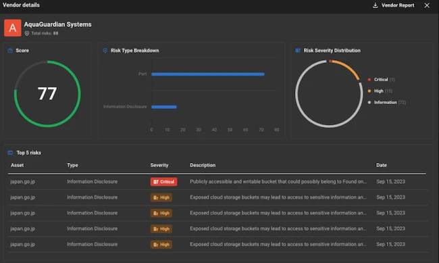Click the AquaGuardian Systems vendor name
This screenshot has height=263, width=439.
[x=57, y=24]
